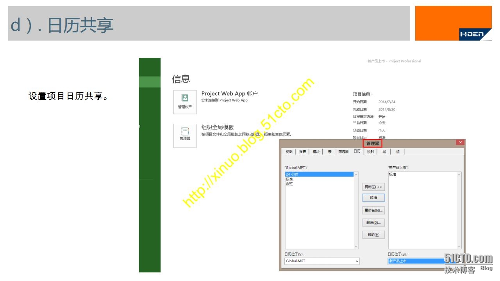
Task: Click the 管理帐户 account icon button
Action: click(185, 102)
